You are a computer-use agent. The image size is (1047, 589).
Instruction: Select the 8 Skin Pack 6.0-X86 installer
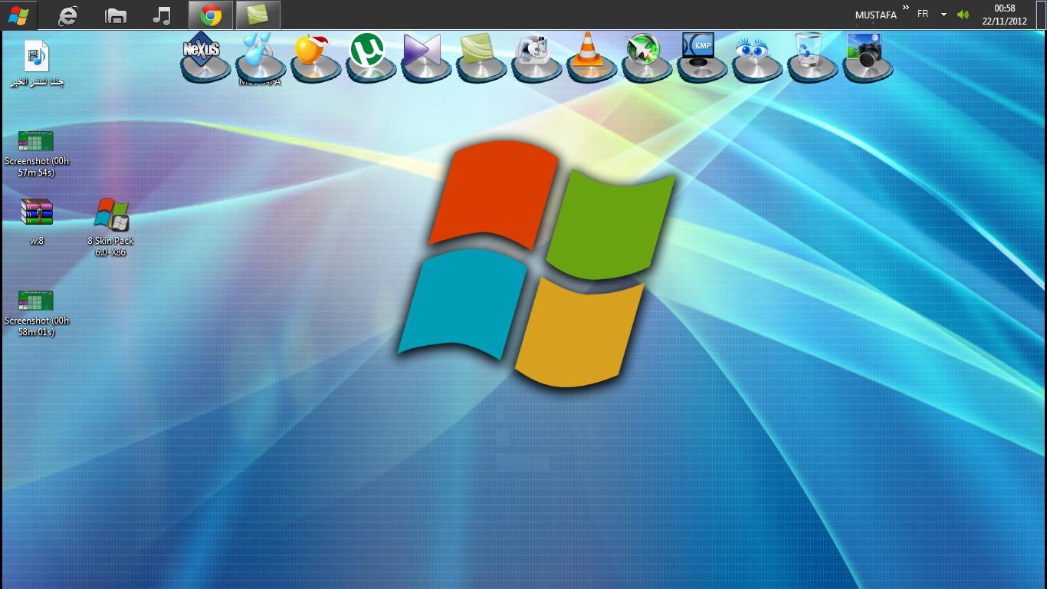pyautogui.click(x=111, y=227)
